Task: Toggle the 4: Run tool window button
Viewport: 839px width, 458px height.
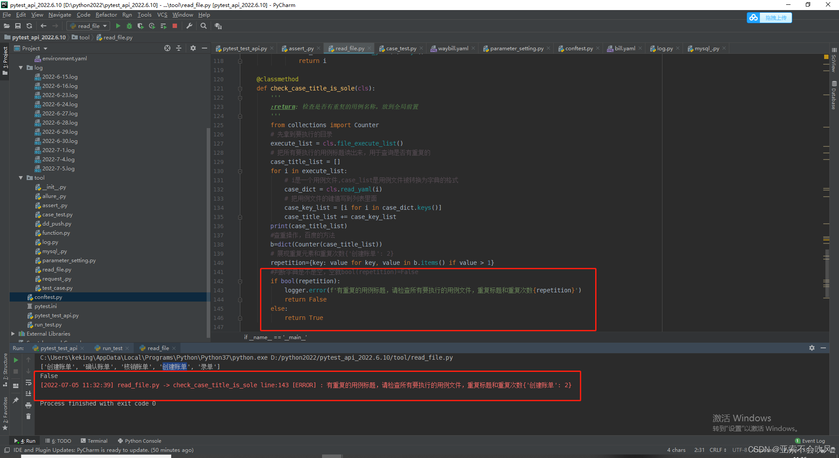Action: [x=25, y=441]
